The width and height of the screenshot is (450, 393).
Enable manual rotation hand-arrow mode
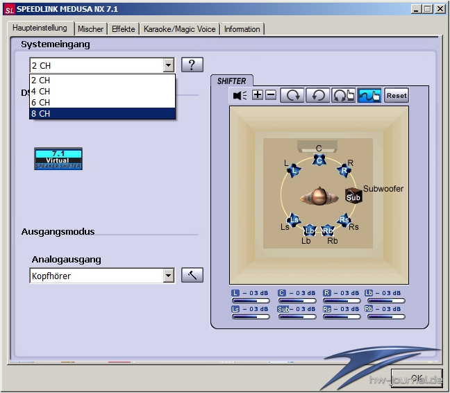(x=344, y=95)
